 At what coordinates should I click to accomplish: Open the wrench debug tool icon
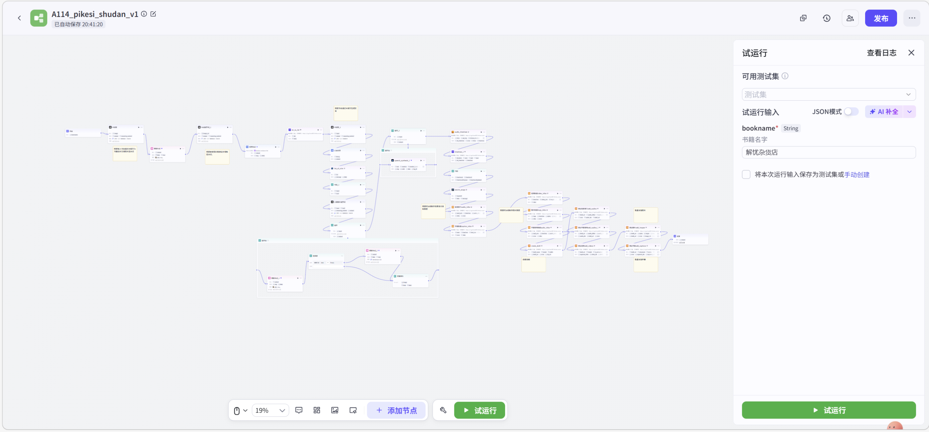point(443,410)
